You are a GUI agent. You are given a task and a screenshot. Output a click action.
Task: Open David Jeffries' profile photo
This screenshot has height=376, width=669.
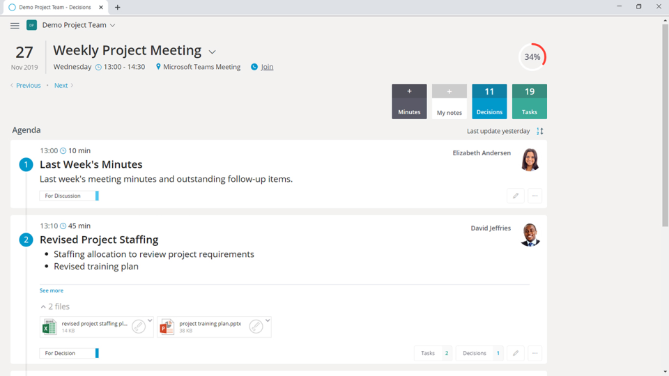[x=530, y=235]
